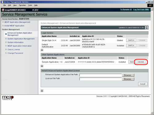This screenshot has height=115, width=154.
Task: Click SWITCH for Single Sign-On H
Action: 131,40
